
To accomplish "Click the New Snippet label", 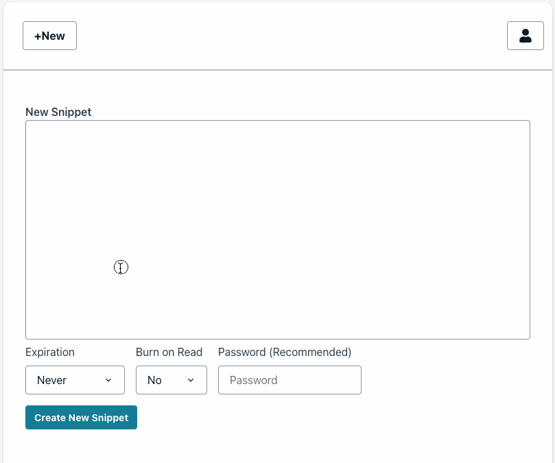I will [x=58, y=112].
